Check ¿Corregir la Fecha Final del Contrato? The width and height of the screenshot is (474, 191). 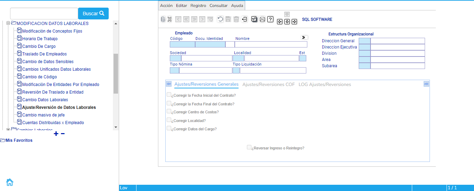pos(169,103)
